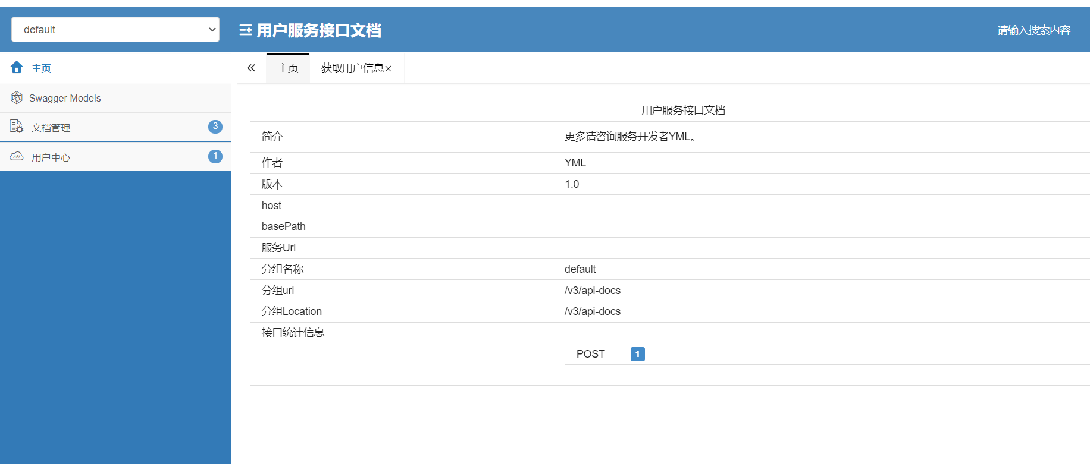
Task: Click the table heading 用户服务接口文档
Action: coord(683,111)
